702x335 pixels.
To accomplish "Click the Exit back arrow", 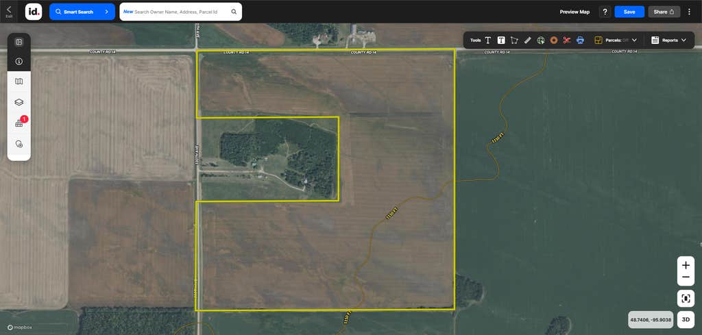I will click(x=9, y=11).
